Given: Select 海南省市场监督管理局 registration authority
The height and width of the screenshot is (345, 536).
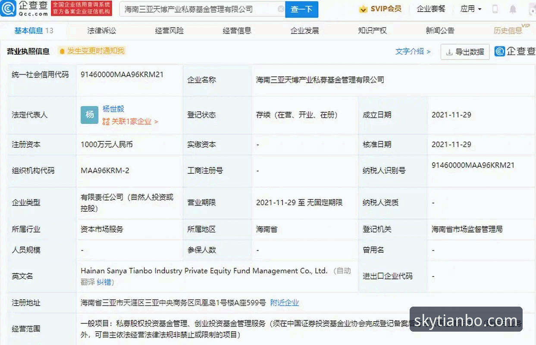Looking at the screenshot, I should point(467,229).
